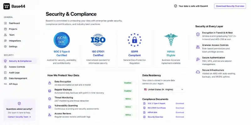The height and width of the screenshot is (125, 251).
Task: Click the shield icon above 'Questions about security?'
Action: point(19,104)
